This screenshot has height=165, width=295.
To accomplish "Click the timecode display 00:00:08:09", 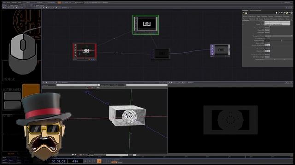I will tap(57, 161).
